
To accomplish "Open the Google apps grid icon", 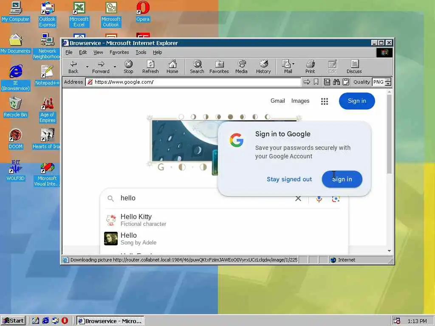I will [x=324, y=101].
